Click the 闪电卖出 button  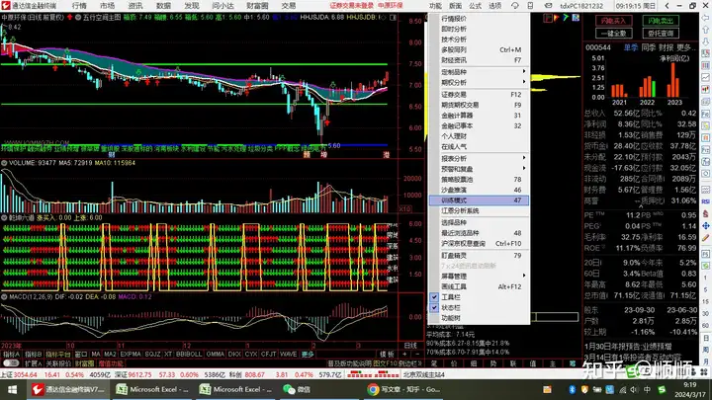[661, 21]
